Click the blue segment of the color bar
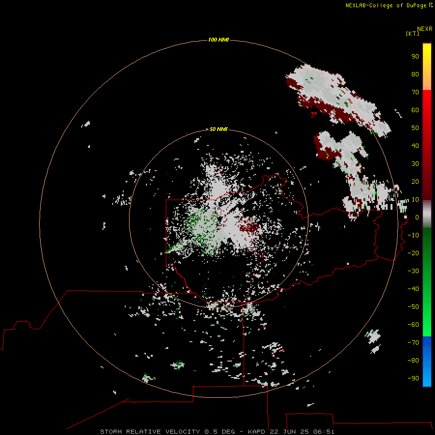This screenshot has width=435, height=435. (427, 362)
